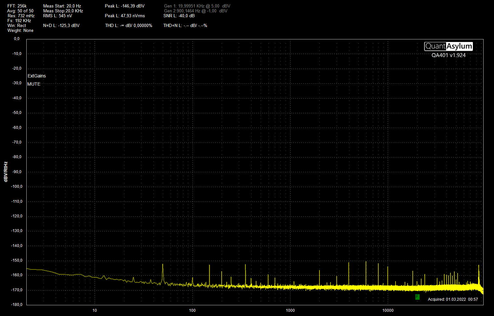
Task: Click the 'Weight: None' label
Action: [x=20, y=30]
